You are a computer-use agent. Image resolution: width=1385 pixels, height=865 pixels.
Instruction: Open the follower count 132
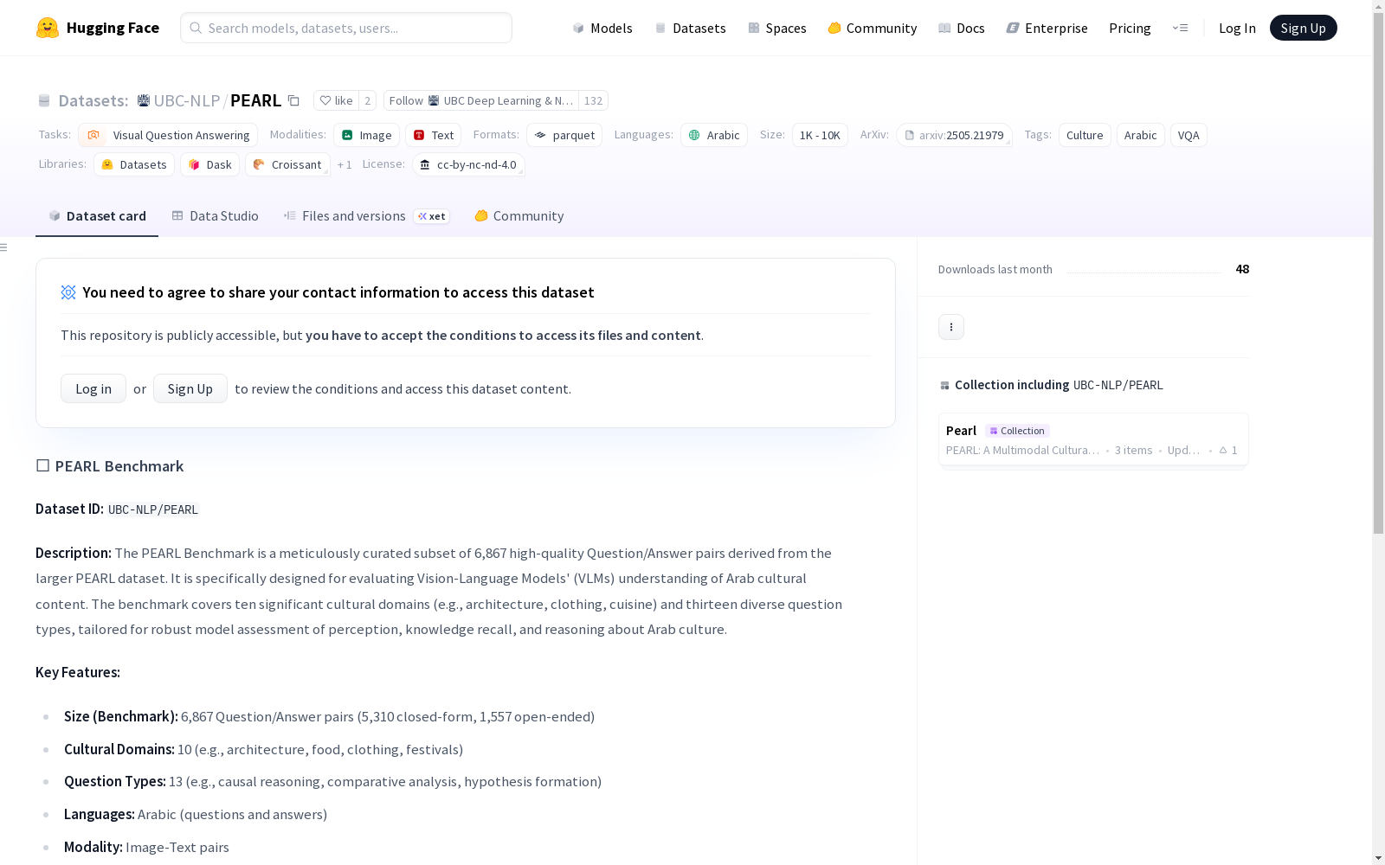593,100
